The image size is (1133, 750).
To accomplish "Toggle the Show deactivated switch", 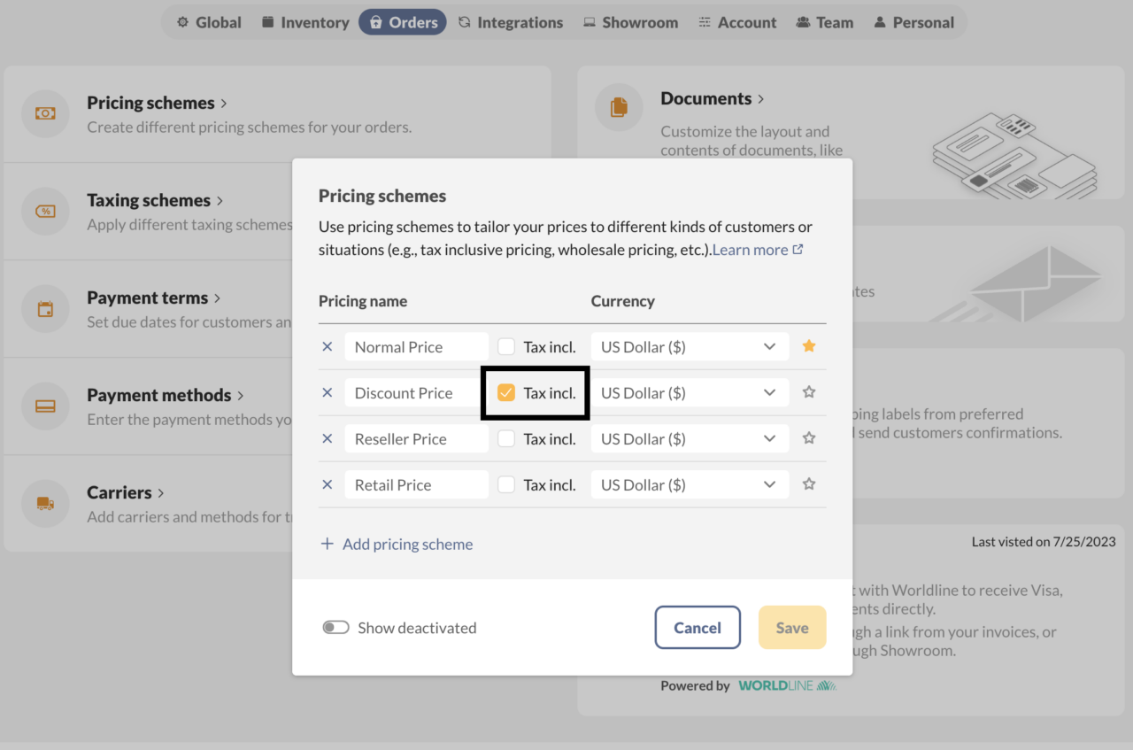I will [335, 628].
